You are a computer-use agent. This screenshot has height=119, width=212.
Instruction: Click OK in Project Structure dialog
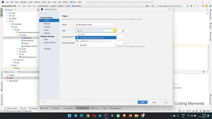pyautogui.click(x=142, y=102)
